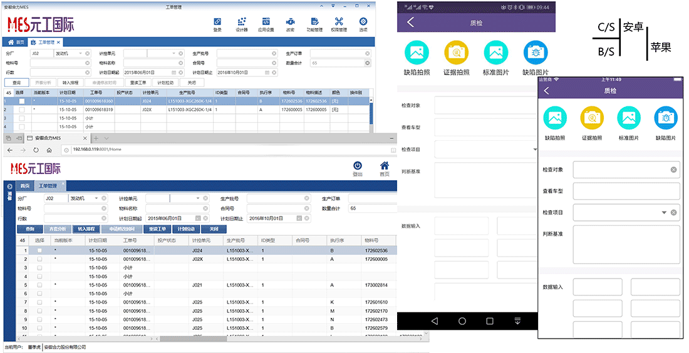
Task: Tap 证据拍照 icon on the iOS screen
Action: point(592,118)
